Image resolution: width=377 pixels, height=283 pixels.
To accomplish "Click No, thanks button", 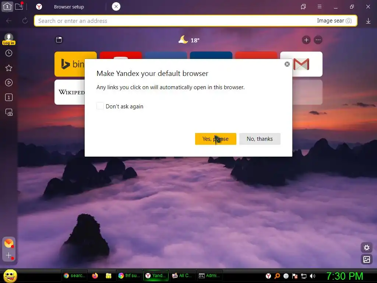I will point(260,139).
